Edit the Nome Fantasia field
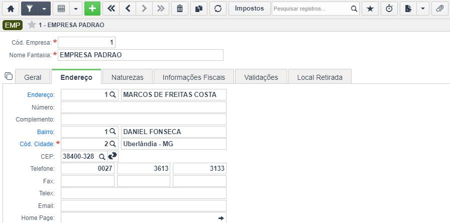Image resolution: width=450 pixels, height=223 pixels. pos(140,55)
